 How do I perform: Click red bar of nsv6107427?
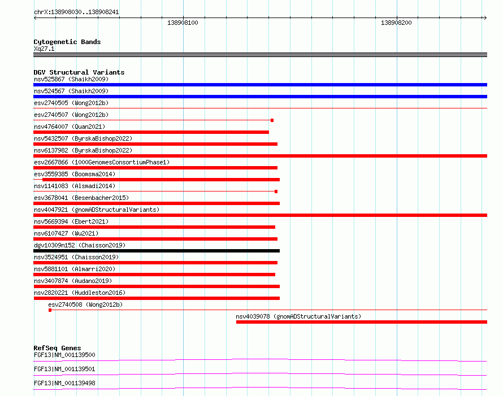pos(155,239)
